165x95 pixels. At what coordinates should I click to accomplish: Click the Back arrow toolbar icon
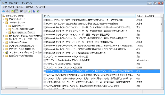point(3,11)
